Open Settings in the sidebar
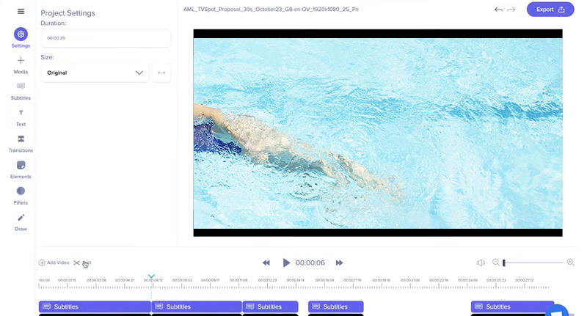 [x=21, y=38]
